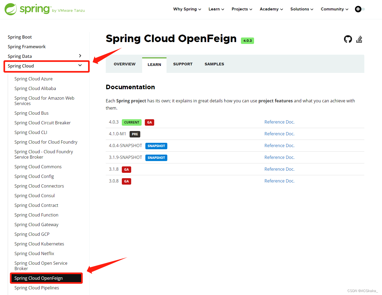Screen dimensions: 382x295
Task: Switch to the Samples tab
Action: pos(214,64)
